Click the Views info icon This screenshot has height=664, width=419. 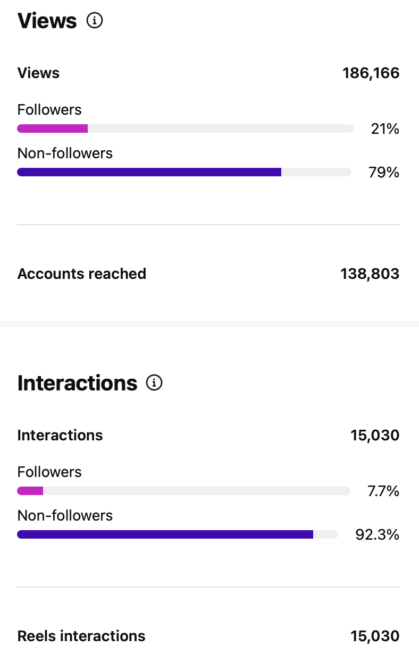coord(95,20)
